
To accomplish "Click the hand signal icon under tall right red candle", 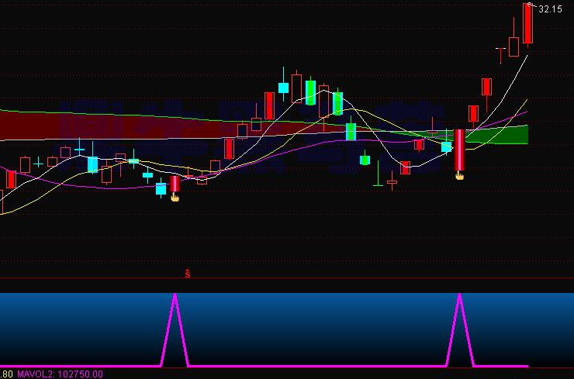I will 459,176.
